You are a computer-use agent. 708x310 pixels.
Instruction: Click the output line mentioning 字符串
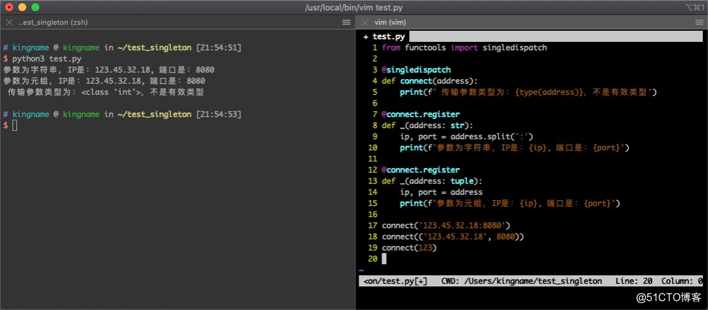coord(109,70)
